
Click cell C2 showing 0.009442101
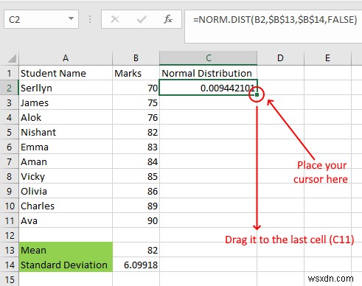(209, 88)
